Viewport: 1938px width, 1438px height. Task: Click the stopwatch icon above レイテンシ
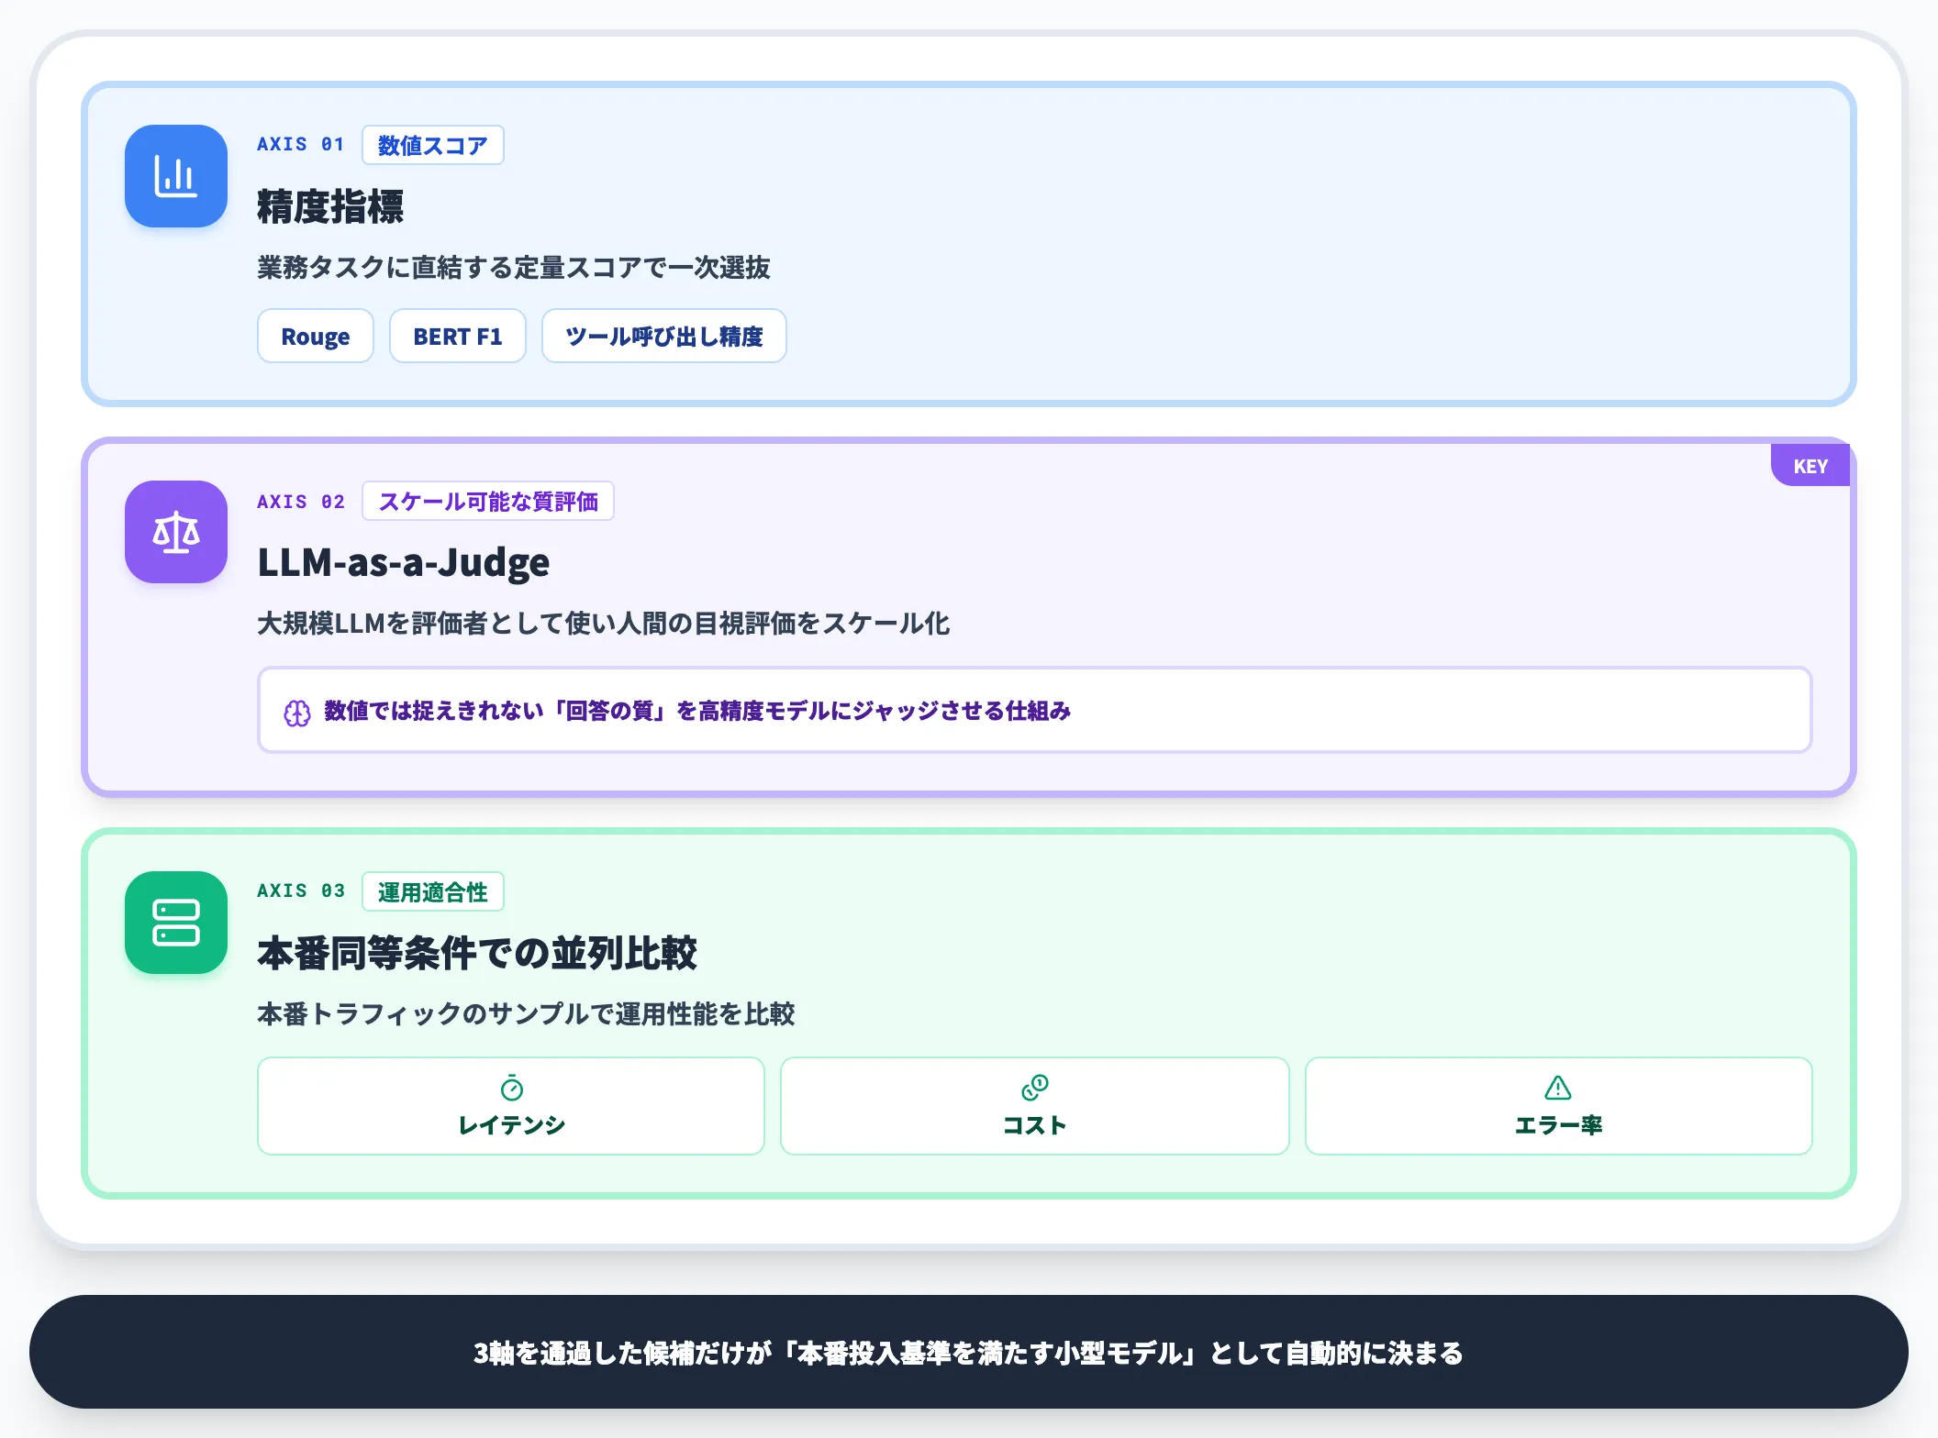512,1088
